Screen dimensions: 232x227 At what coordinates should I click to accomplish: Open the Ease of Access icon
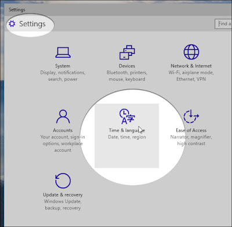pos(191,116)
